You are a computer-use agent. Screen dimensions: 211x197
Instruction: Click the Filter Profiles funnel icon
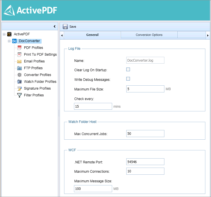pos(19,95)
